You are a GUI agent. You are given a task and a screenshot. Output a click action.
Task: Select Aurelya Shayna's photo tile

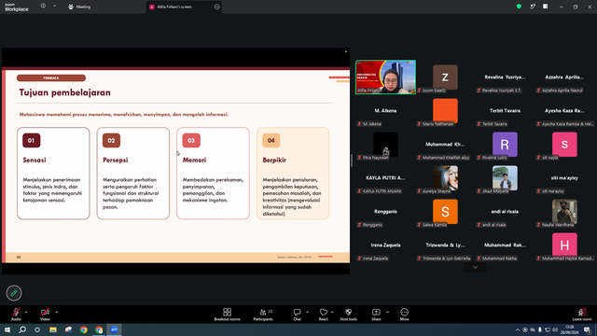coord(445,178)
